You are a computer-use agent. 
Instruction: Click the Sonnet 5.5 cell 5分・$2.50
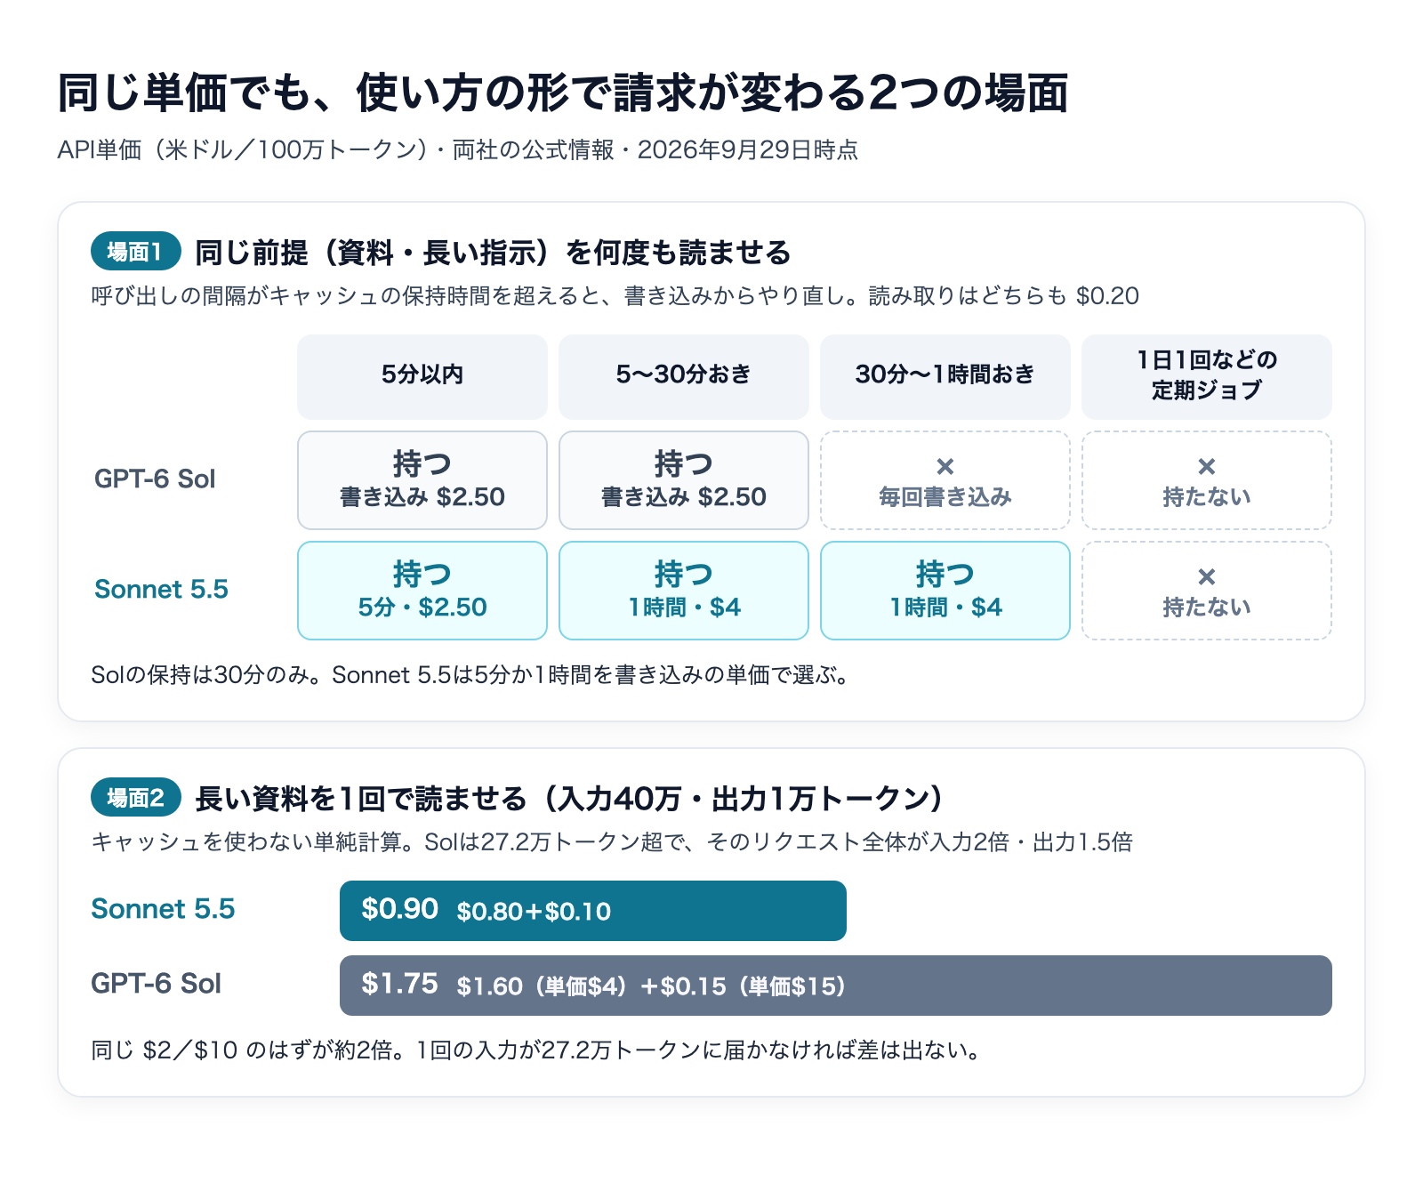click(422, 591)
